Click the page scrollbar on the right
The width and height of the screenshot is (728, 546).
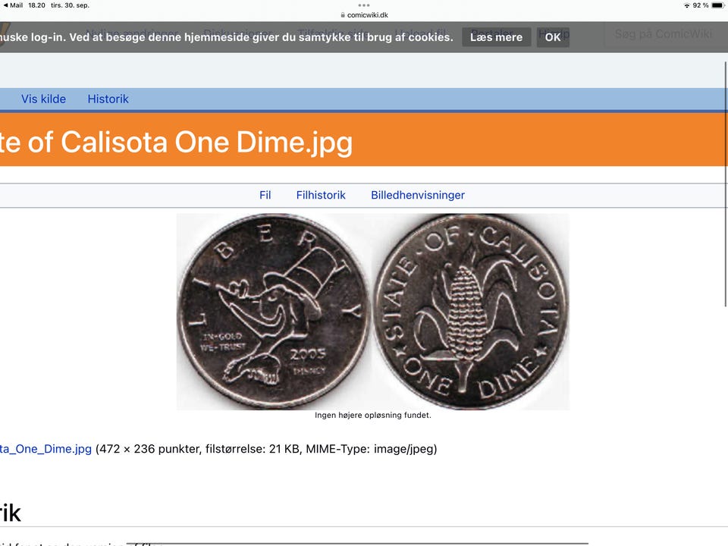tap(725, 184)
